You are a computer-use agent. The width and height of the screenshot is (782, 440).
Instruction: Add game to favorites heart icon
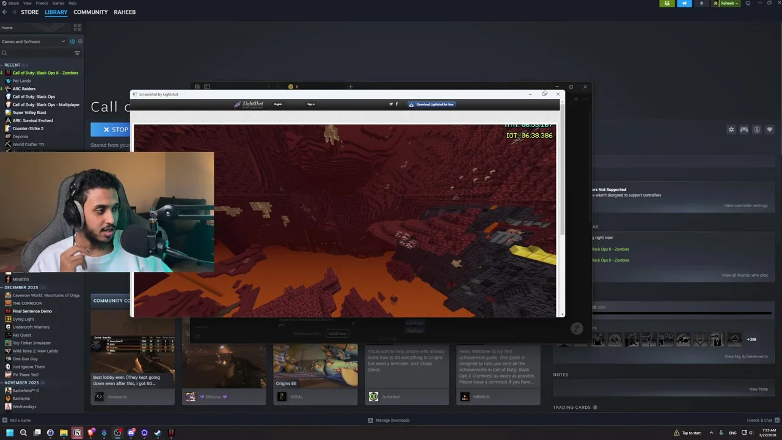[770, 130]
